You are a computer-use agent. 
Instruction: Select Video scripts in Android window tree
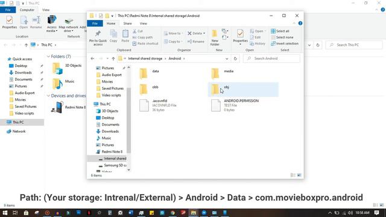tap(109, 95)
